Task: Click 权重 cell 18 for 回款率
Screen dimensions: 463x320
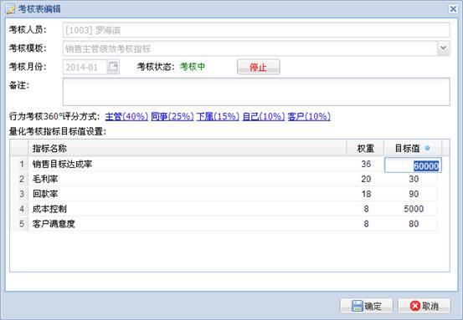Action: point(366,194)
